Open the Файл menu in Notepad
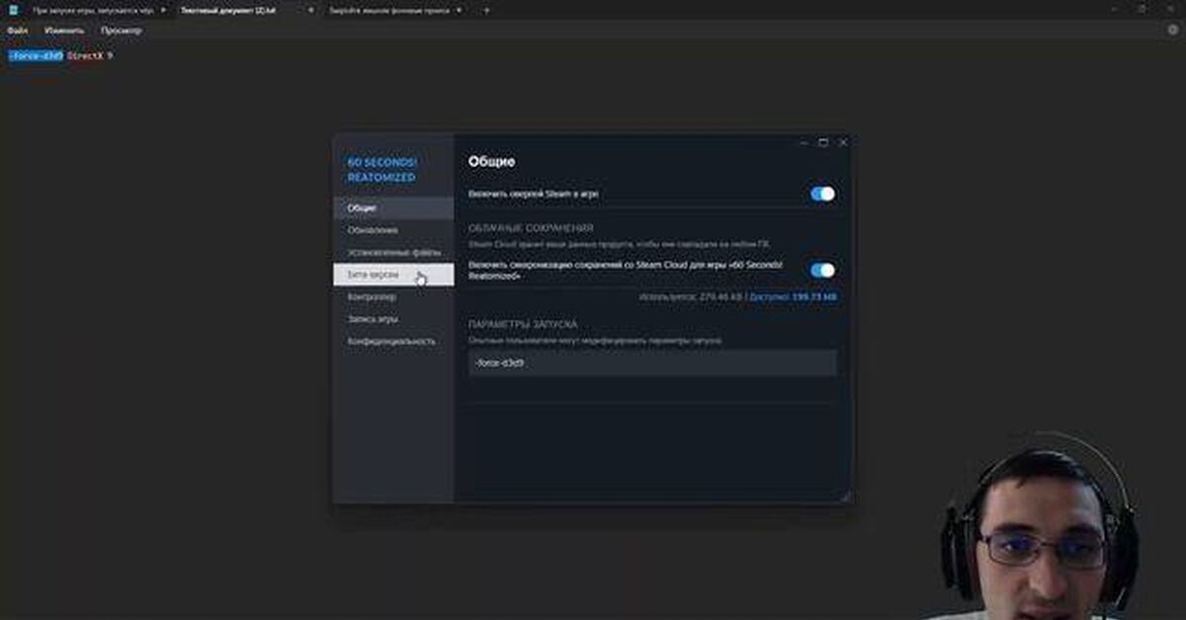Image resolution: width=1186 pixels, height=620 pixels. point(17,31)
